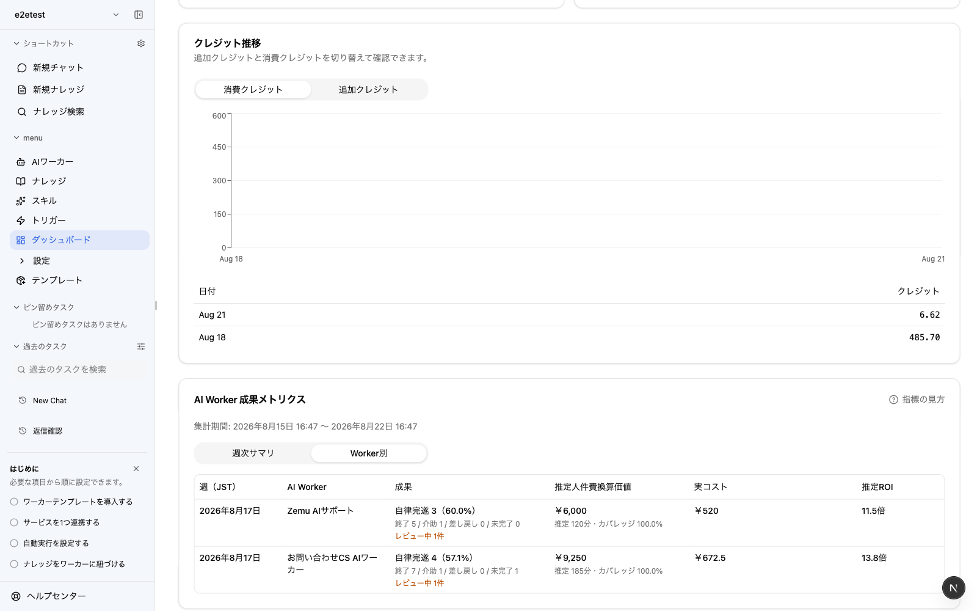This screenshot has width=977, height=611.
Task: Open the e2etest workspace dropdown
Action: coord(67,15)
